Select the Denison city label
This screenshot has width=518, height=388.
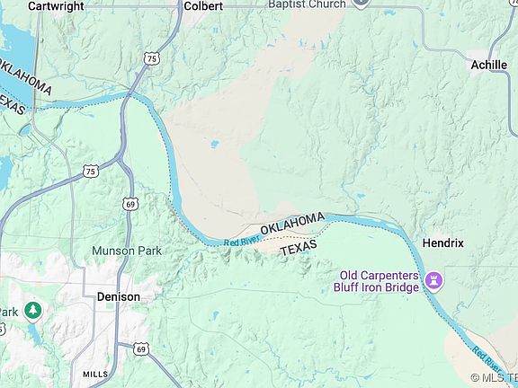[119, 297]
